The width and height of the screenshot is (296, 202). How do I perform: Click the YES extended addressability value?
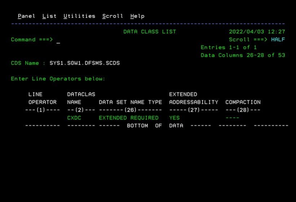[x=174, y=118]
